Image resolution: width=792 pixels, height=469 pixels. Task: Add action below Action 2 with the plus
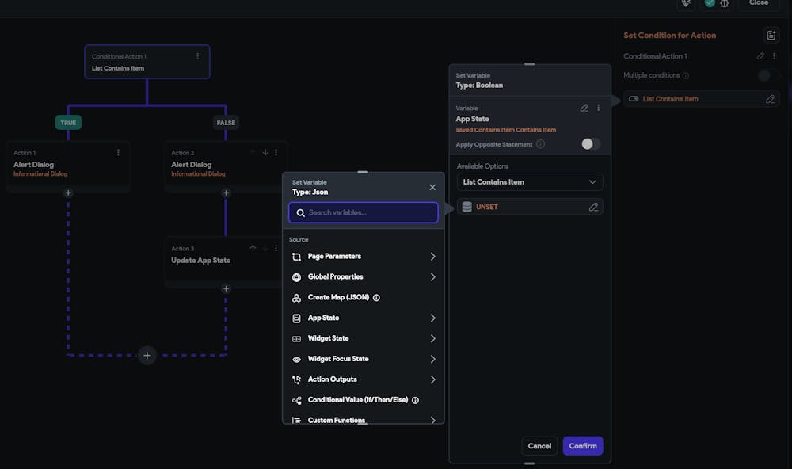(226, 193)
